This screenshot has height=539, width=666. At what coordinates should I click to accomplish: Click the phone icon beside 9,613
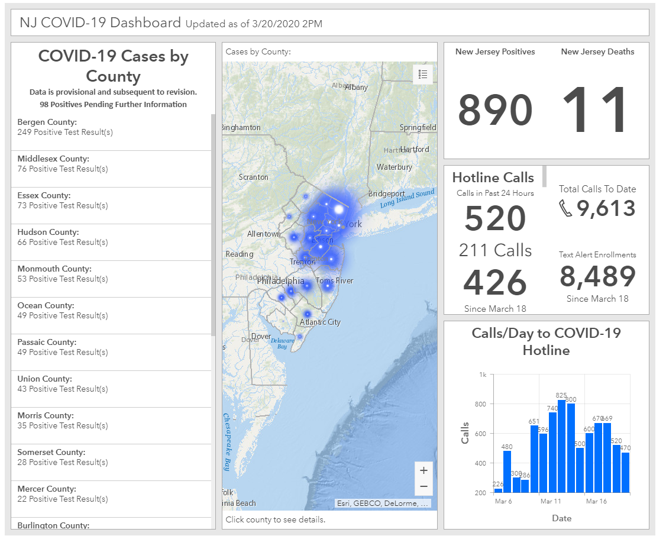click(565, 208)
